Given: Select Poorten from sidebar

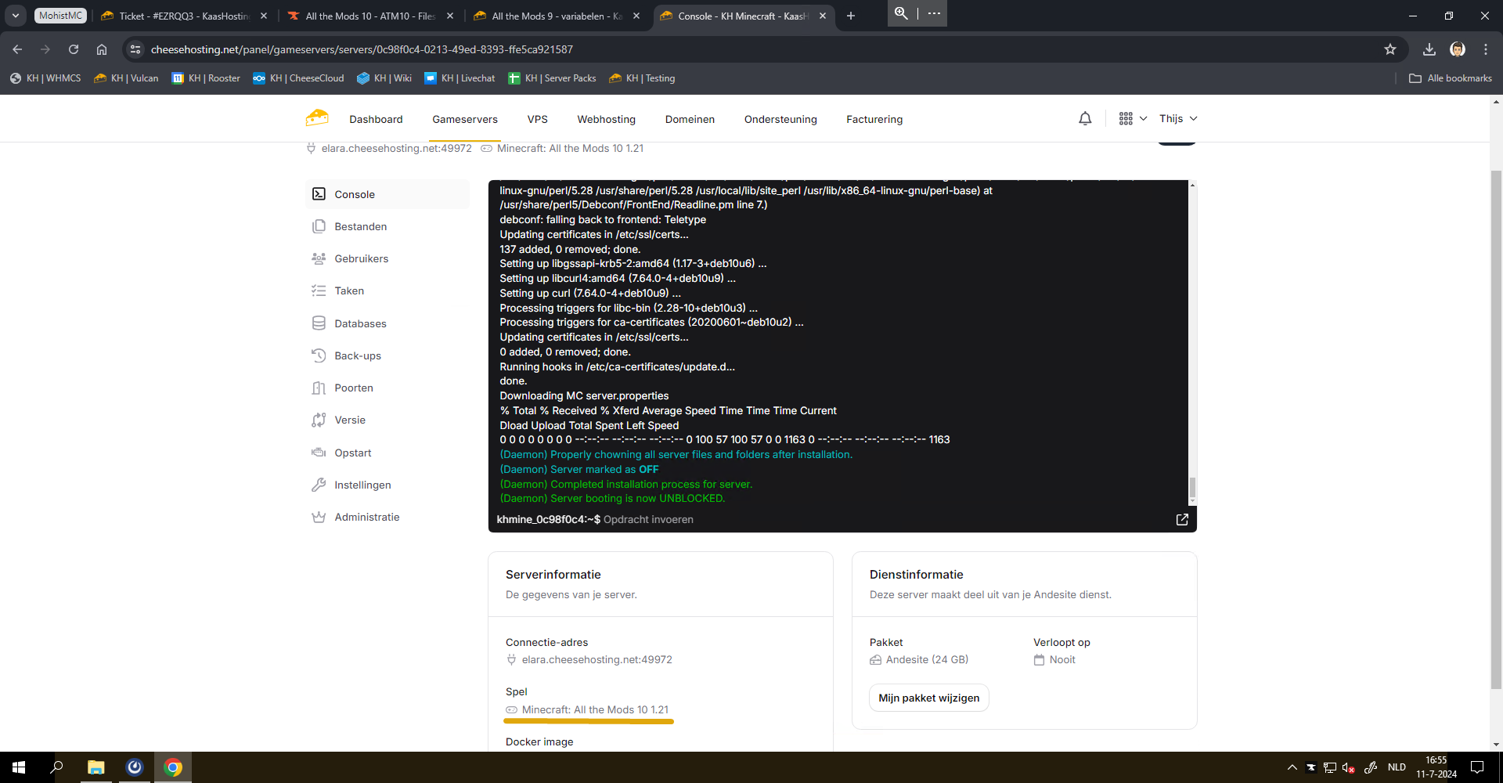Looking at the screenshot, I should coord(354,388).
